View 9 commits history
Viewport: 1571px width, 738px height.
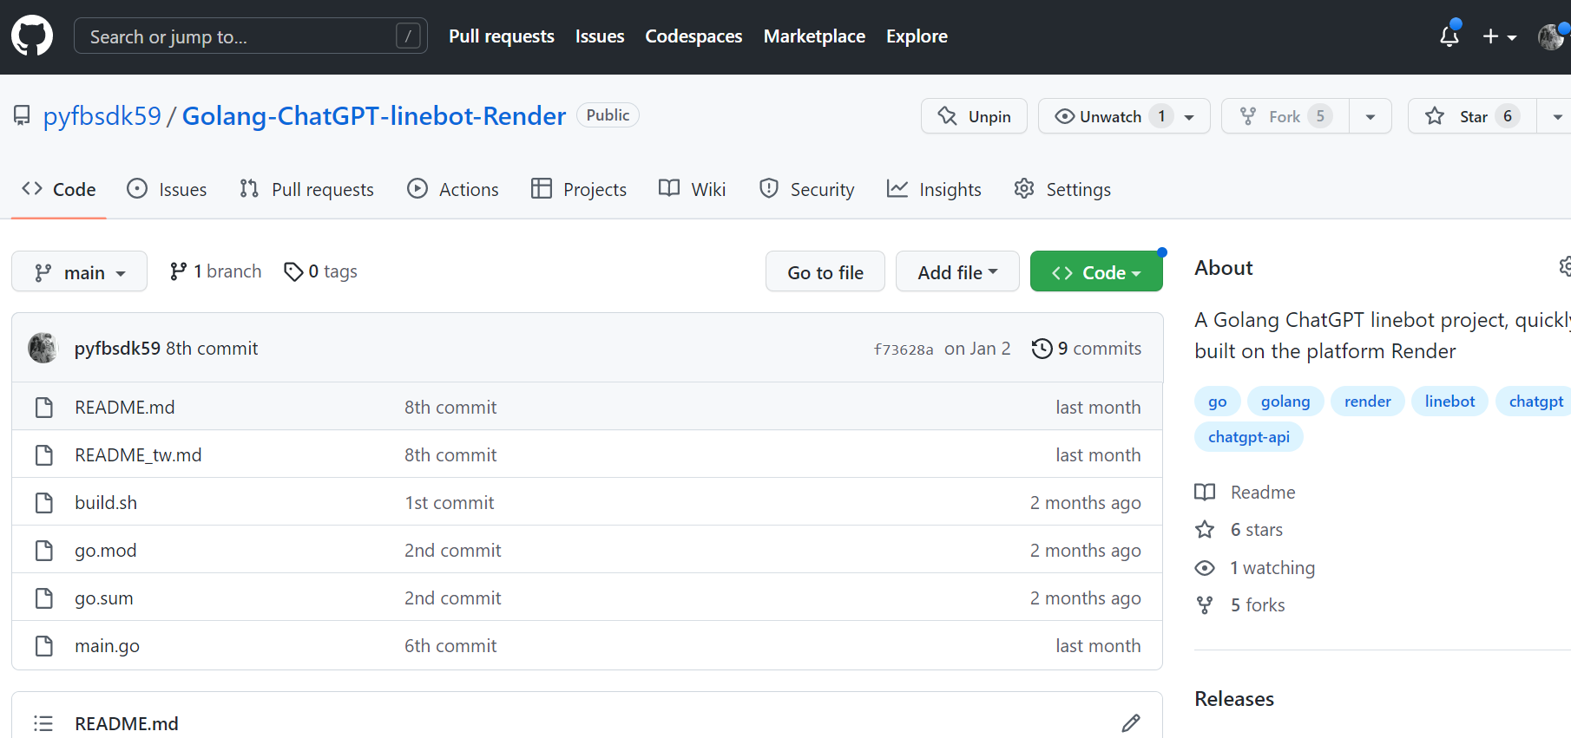[1087, 348]
